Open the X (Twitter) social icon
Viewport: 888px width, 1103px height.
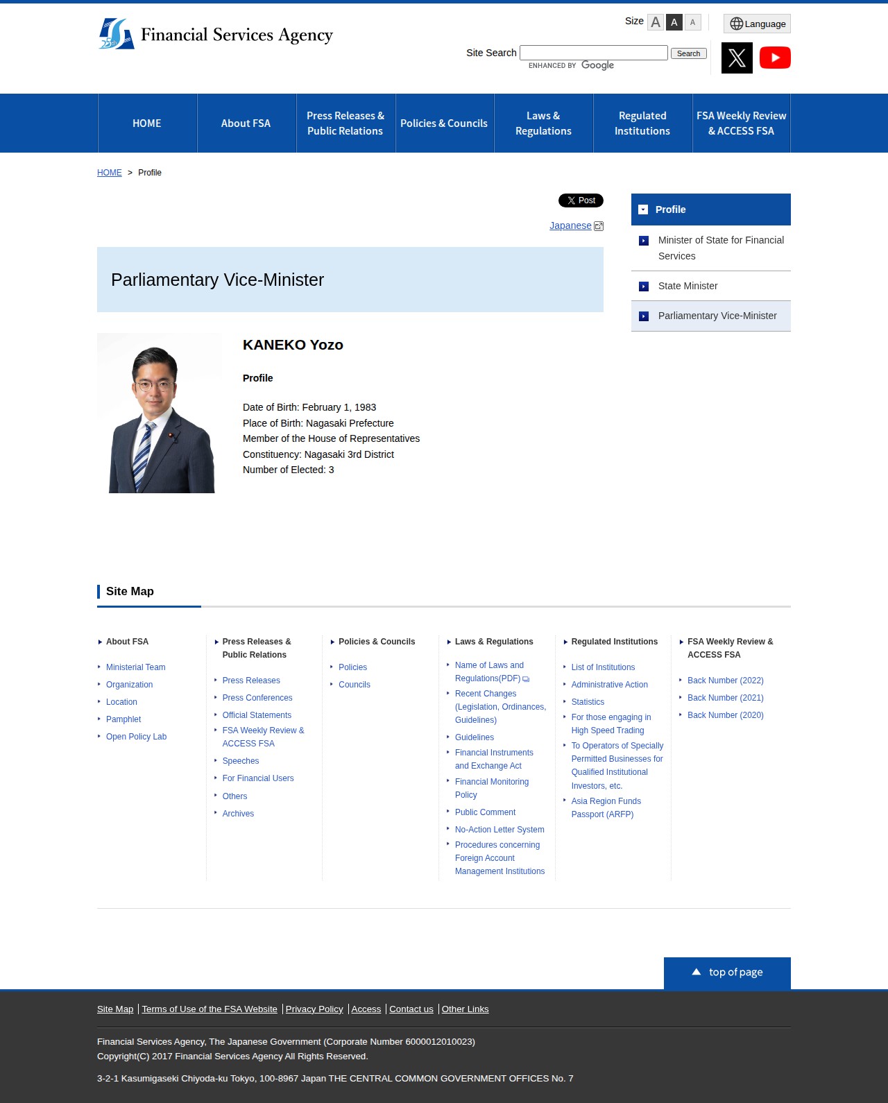pos(737,58)
